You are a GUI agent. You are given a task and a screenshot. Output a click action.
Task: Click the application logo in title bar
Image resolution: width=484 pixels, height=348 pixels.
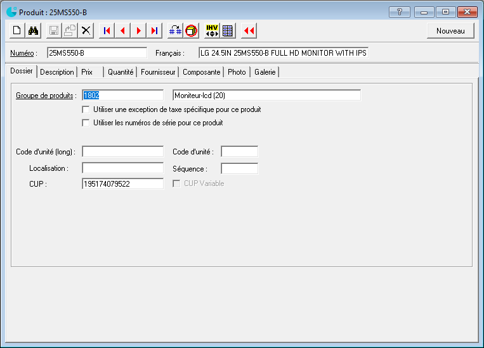tap(11, 12)
